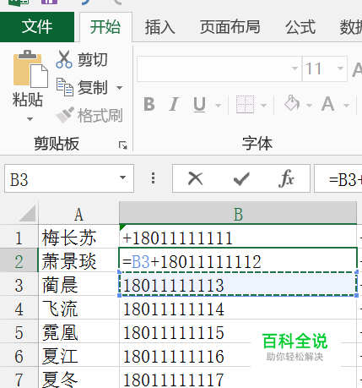Click the Format Painter brush icon
This screenshot has width=362, height=388.
tap(65, 115)
